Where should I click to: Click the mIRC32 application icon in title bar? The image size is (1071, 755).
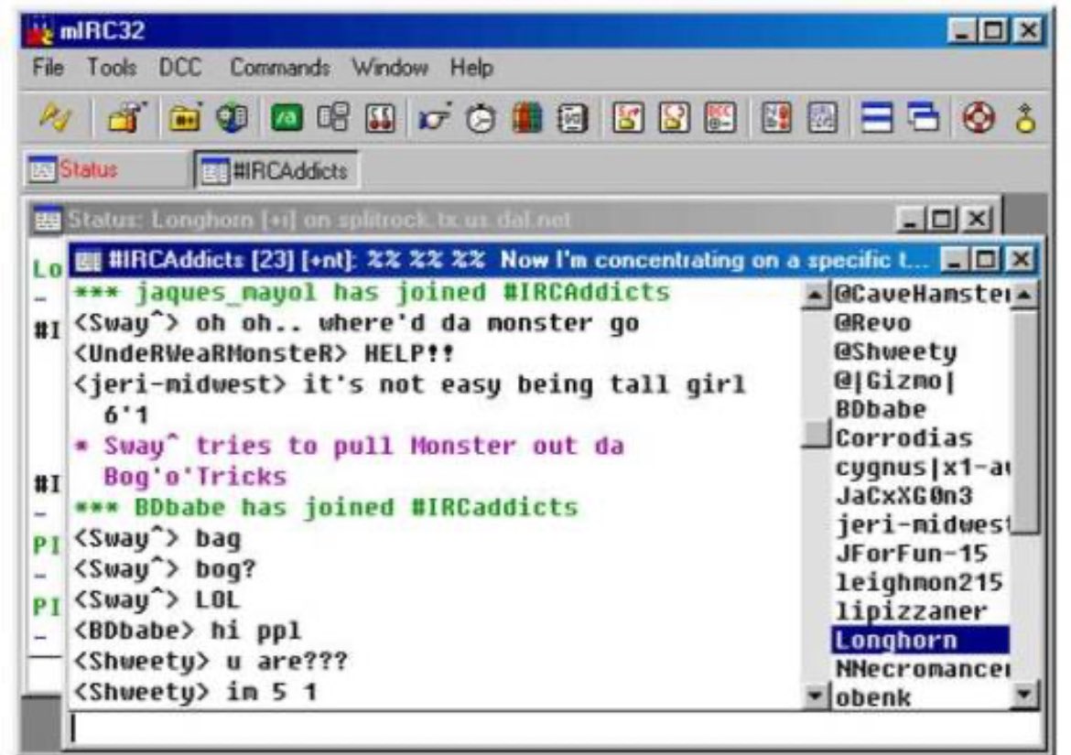(x=41, y=31)
